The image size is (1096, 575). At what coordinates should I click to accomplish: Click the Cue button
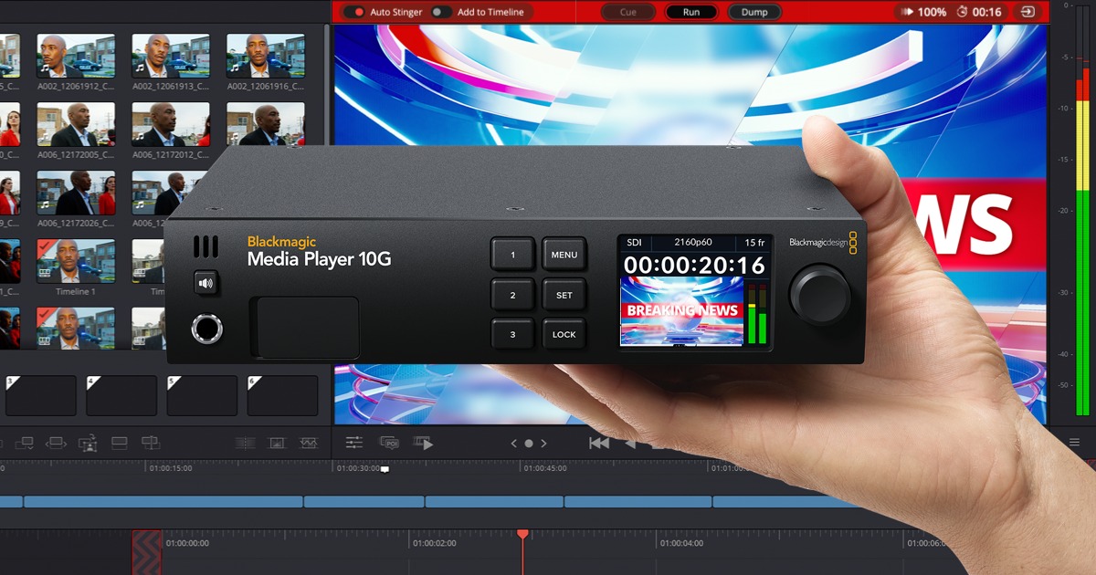(627, 12)
